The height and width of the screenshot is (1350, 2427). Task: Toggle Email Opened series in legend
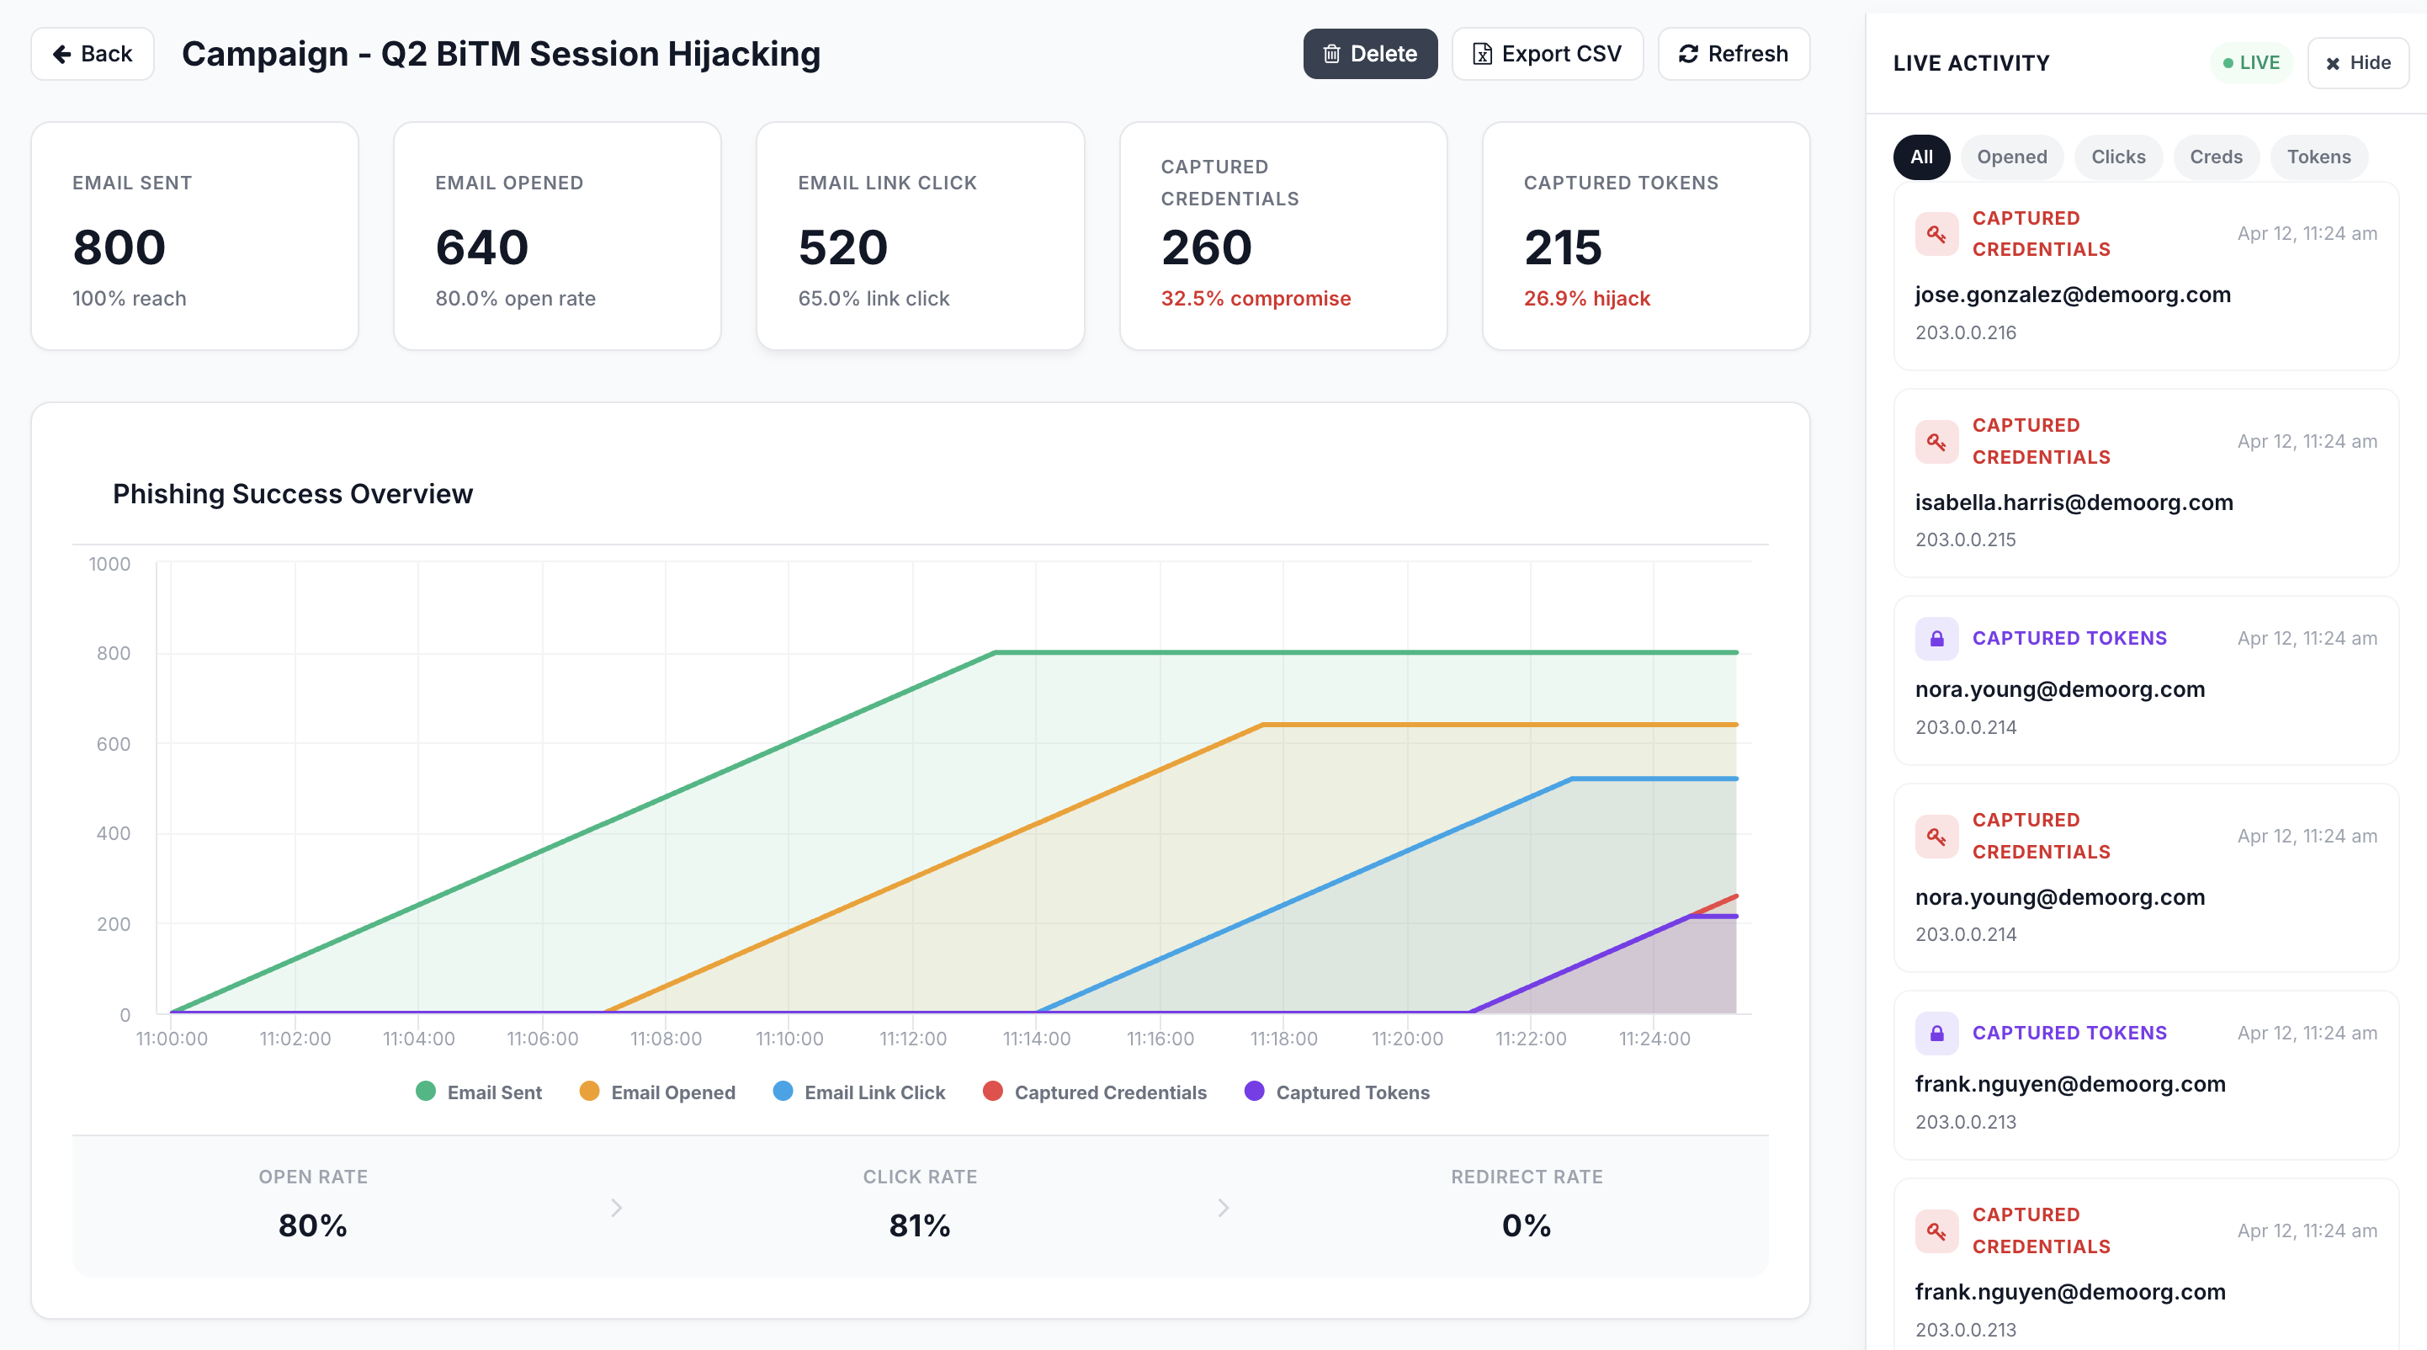(x=657, y=1092)
